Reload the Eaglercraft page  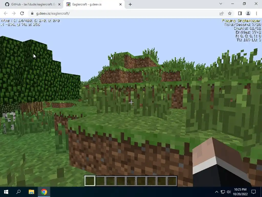click(x=22, y=13)
